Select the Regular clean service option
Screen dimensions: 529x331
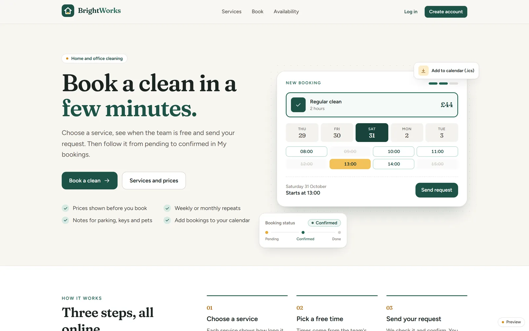pyautogui.click(x=372, y=105)
